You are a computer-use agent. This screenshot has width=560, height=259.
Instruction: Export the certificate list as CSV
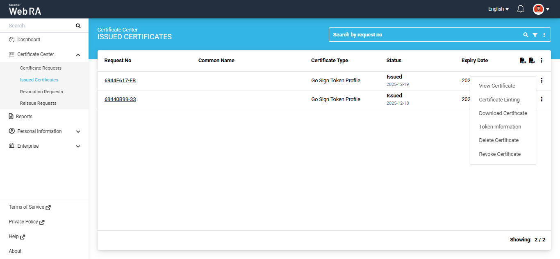[523, 61]
